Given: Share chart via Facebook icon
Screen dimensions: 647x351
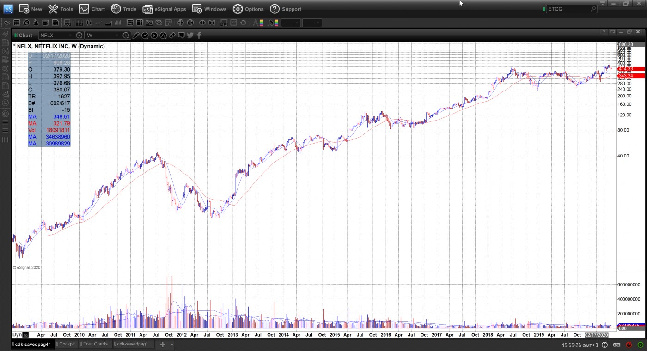Looking at the screenshot, I should [199, 35].
